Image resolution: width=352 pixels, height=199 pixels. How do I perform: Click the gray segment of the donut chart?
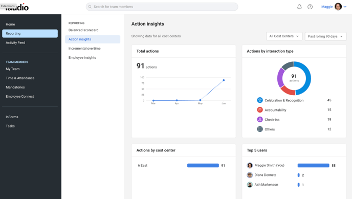point(288,65)
